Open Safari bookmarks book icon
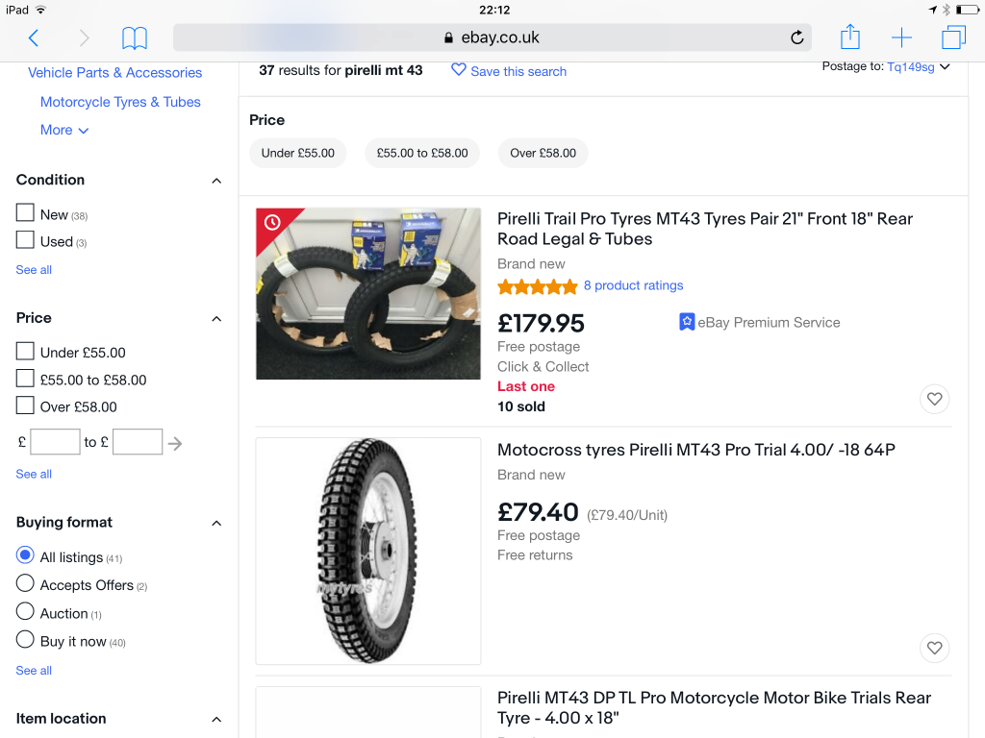985x738 pixels. (x=135, y=37)
